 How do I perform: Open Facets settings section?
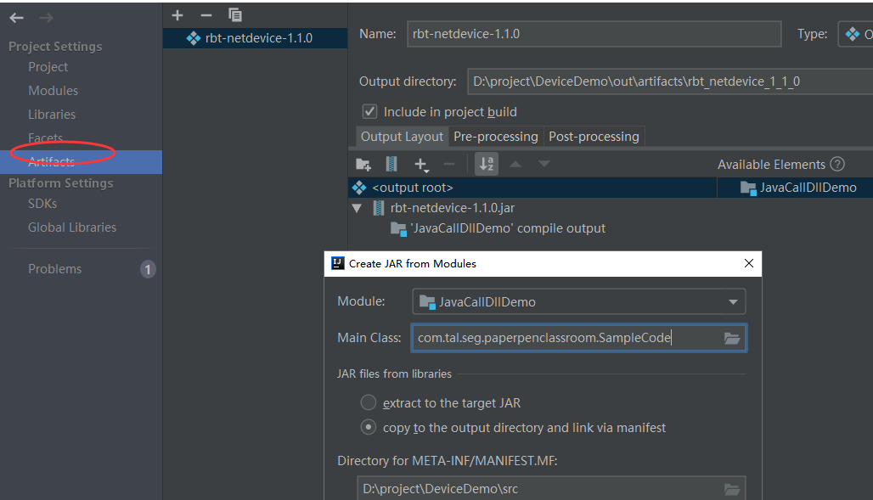[45, 138]
